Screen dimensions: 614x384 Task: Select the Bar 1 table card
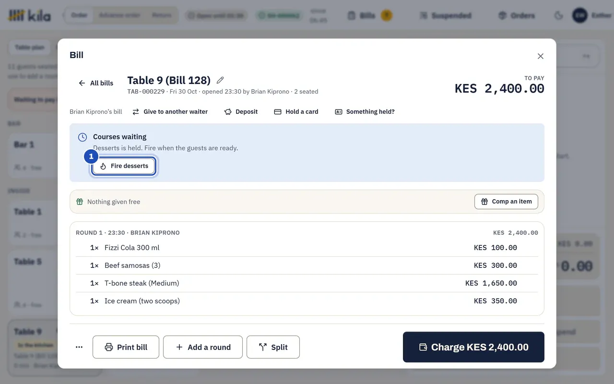33,156
